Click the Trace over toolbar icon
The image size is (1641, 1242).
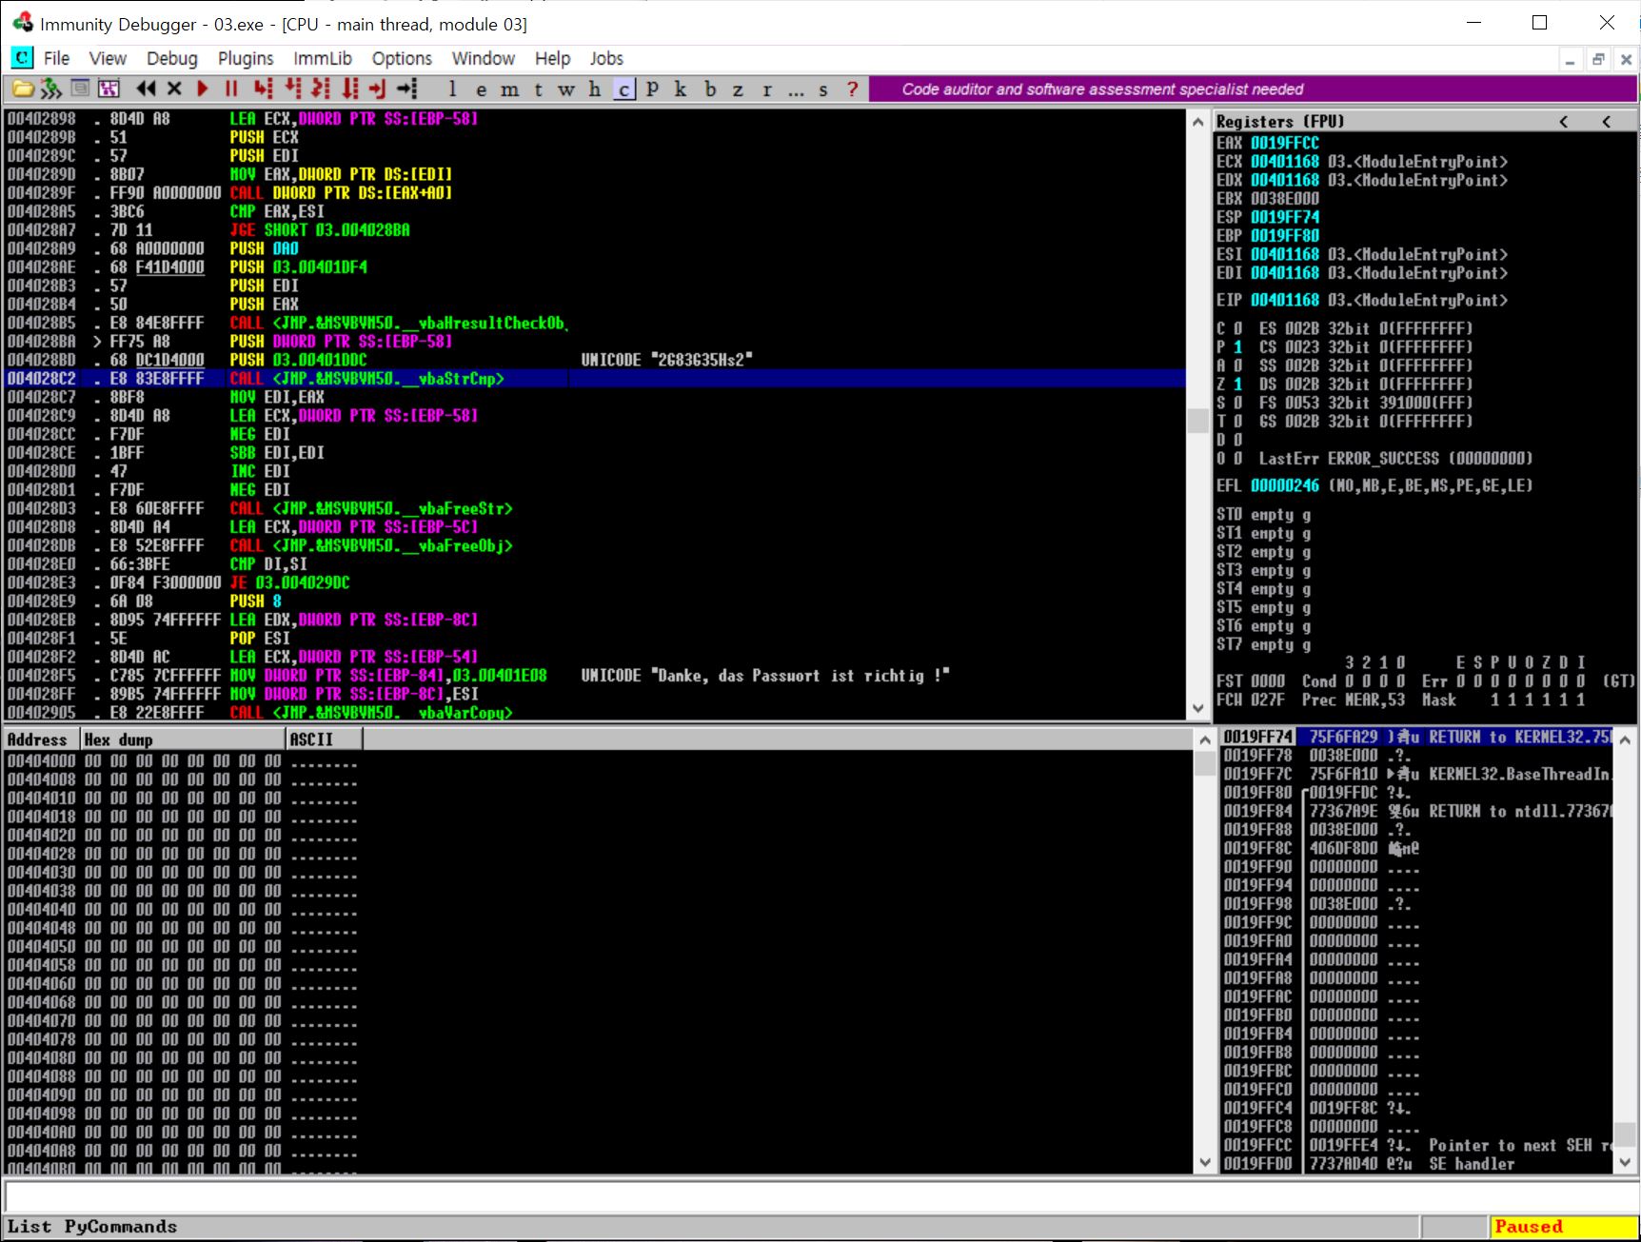[x=350, y=89]
